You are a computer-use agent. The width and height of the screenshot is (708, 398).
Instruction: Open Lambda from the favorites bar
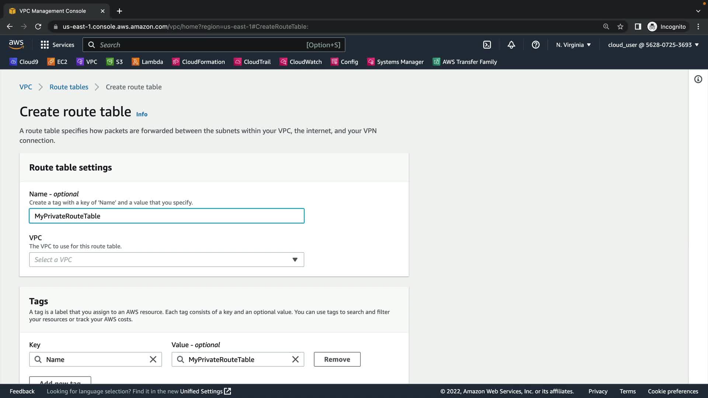pyautogui.click(x=147, y=62)
